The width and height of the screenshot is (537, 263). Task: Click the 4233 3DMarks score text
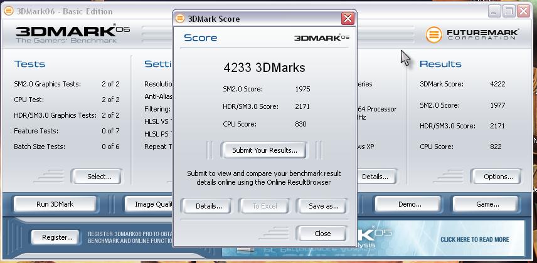click(x=264, y=68)
